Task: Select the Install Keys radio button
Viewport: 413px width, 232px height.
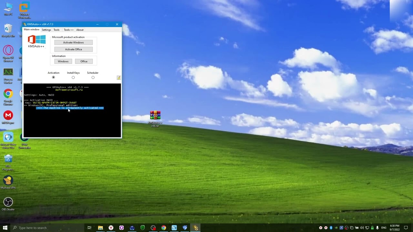Action: (x=73, y=77)
